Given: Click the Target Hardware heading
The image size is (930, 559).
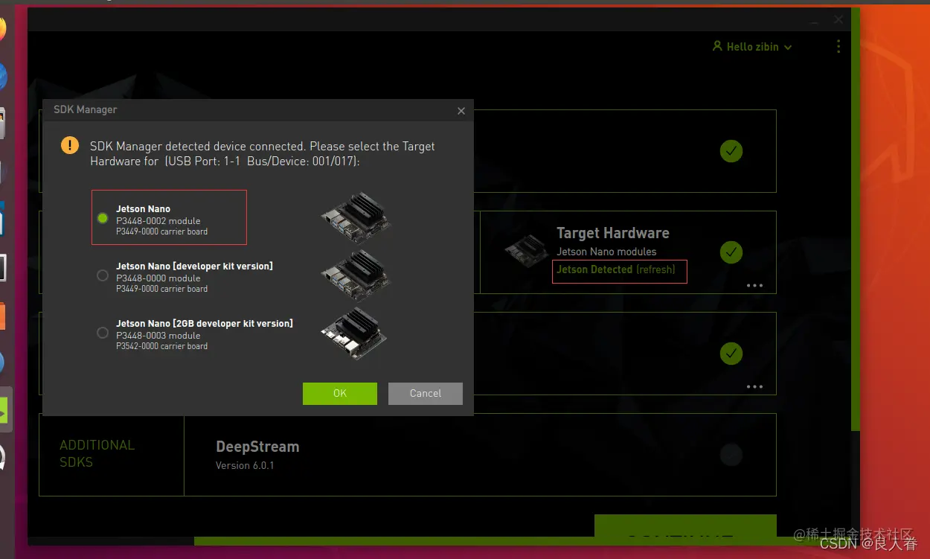Looking at the screenshot, I should pyautogui.click(x=613, y=233).
